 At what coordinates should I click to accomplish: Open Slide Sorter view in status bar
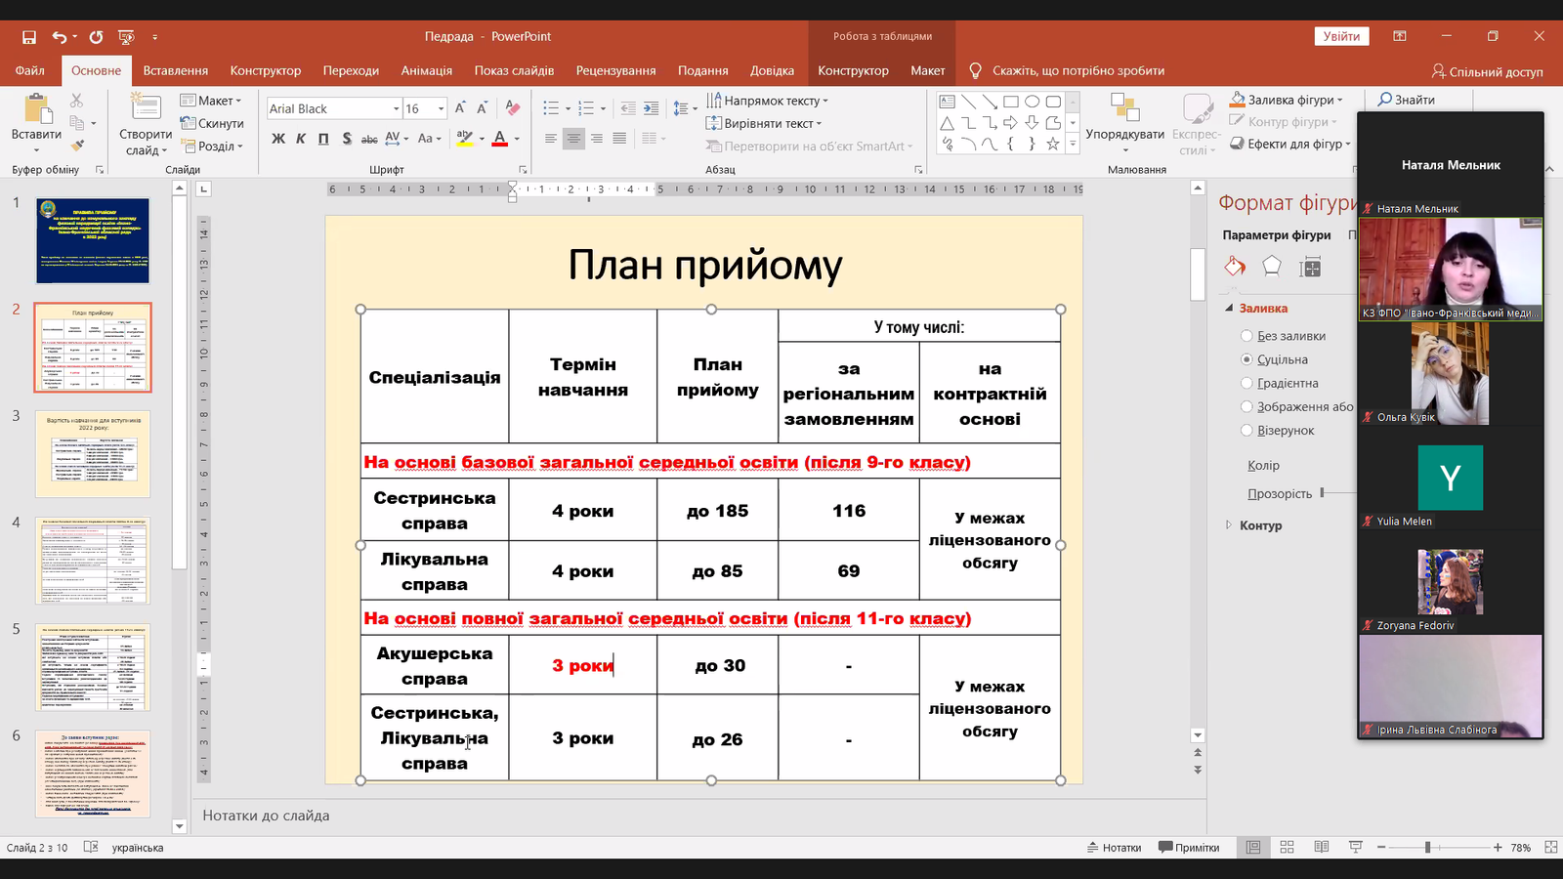click(1287, 847)
